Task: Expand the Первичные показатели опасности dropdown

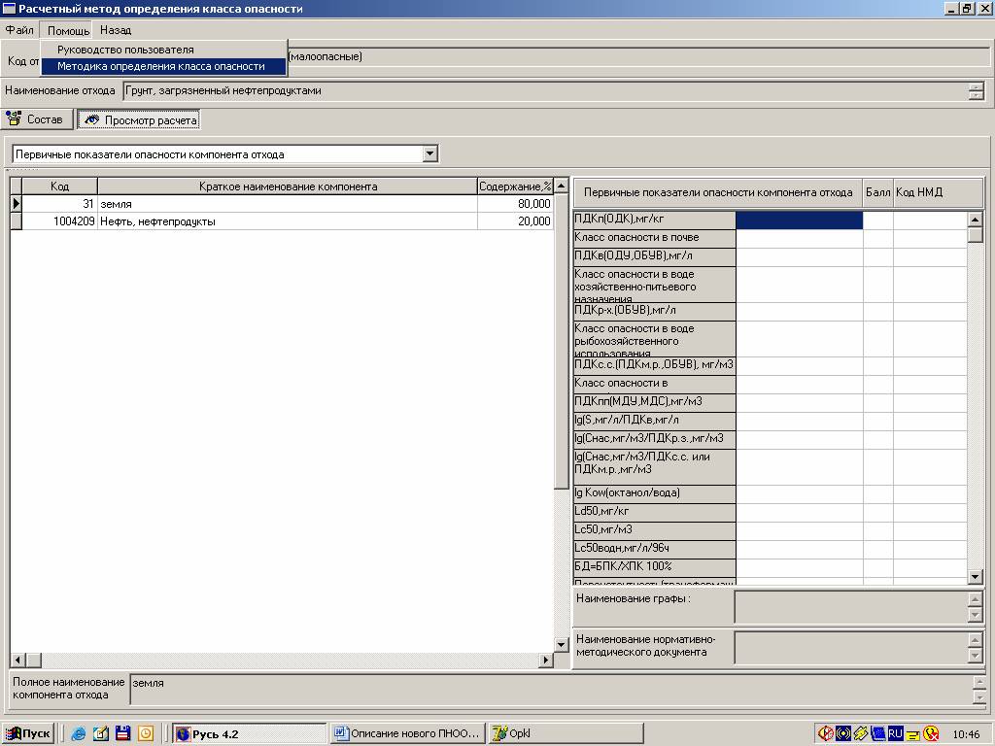Action: pyautogui.click(x=430, y=153)
